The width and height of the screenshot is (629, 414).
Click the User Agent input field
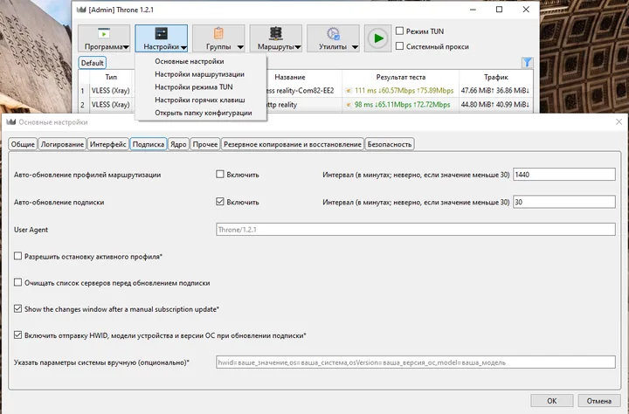pos(416,230)
